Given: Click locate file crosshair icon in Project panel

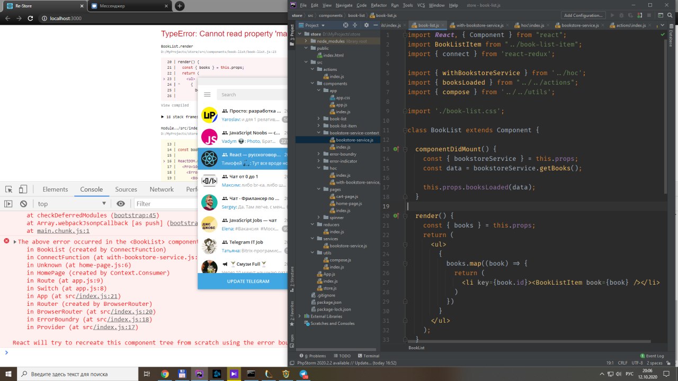Looking at the screenshot, I should pyautogui.click(x=346, y=25).
